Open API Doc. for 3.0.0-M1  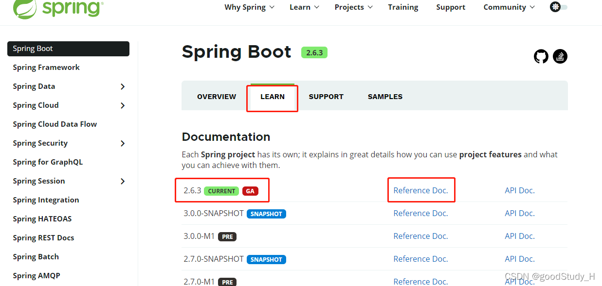coord(520,236)
